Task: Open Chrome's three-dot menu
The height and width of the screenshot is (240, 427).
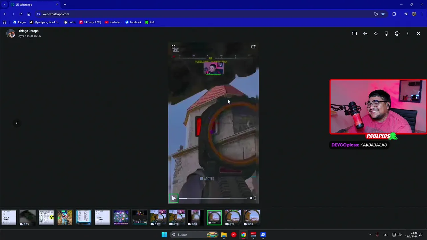Action: tap(422, 14)
